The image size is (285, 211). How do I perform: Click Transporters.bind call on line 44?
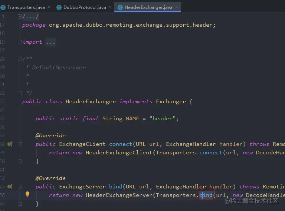206,195
